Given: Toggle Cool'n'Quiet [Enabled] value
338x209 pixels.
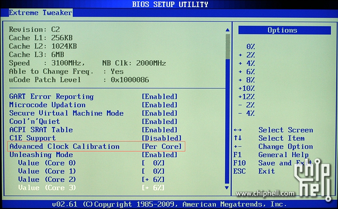Looking at the screenshot, I should (160, 121).
